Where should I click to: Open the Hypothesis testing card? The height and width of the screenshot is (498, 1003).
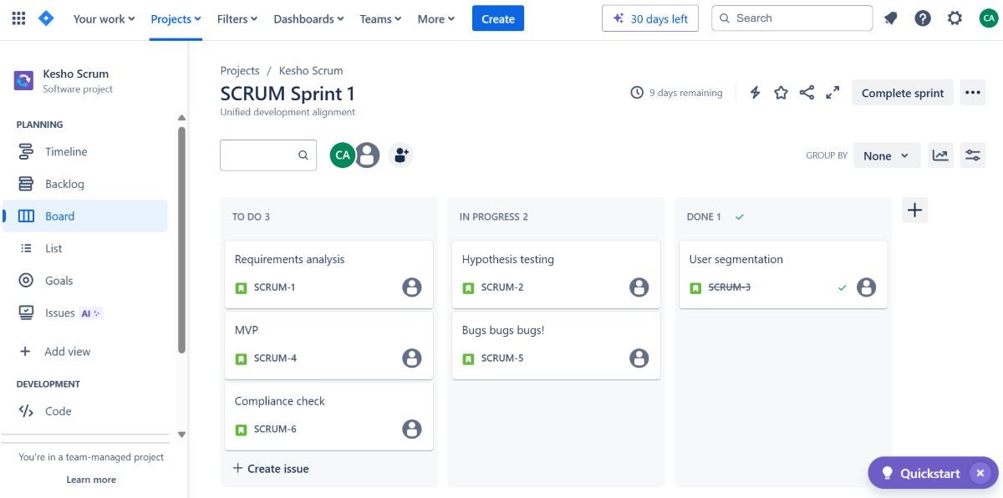click(557, 274)
